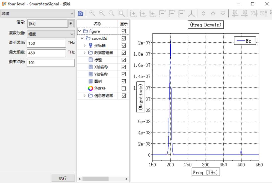This screenshot has width=272, height=183.
Task: Select the Y-X plus axis view icon
Action: [x=133, y=14]
